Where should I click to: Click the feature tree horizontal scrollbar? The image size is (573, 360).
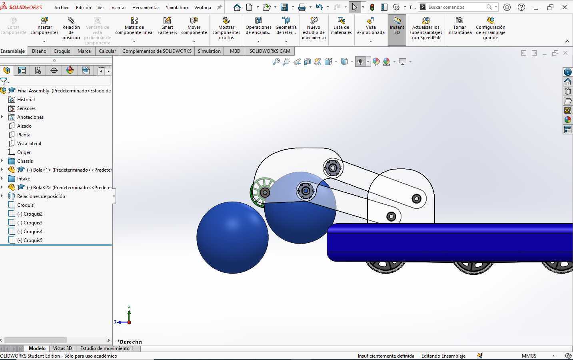click(35, 340)
